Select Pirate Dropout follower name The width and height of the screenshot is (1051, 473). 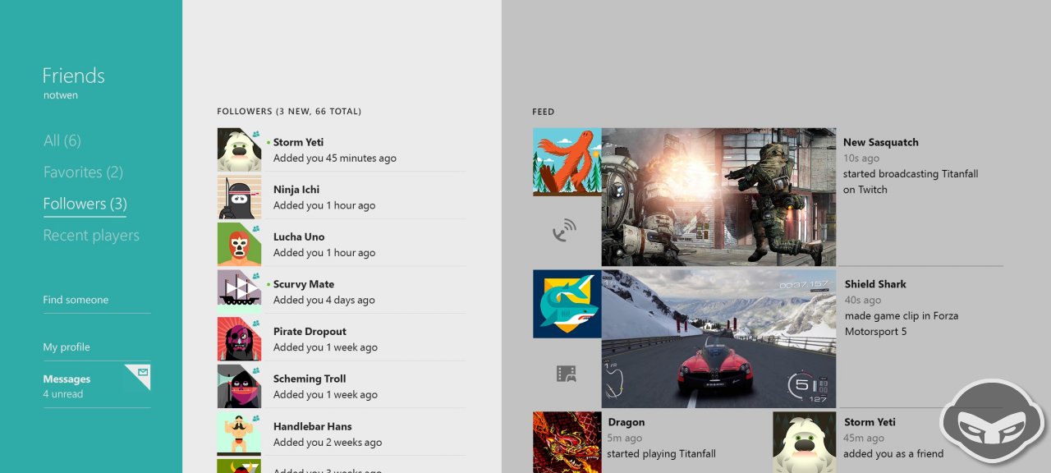point(310,332)
